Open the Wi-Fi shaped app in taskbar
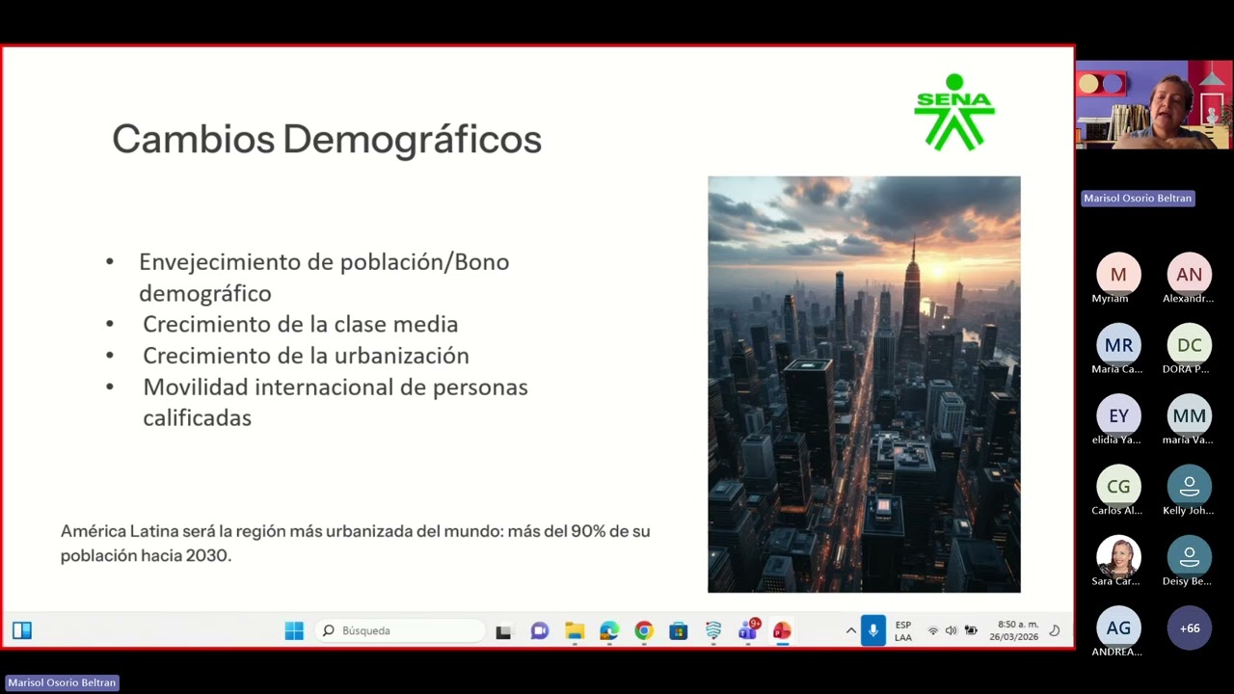The height and width of the screenshot is (694, 1234). (713, 631)
